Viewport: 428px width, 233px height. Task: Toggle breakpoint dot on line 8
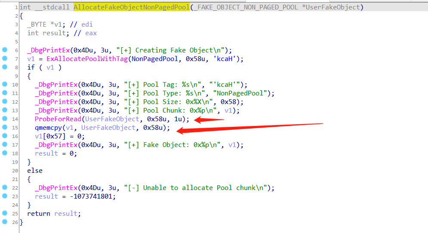pos(5,67)
